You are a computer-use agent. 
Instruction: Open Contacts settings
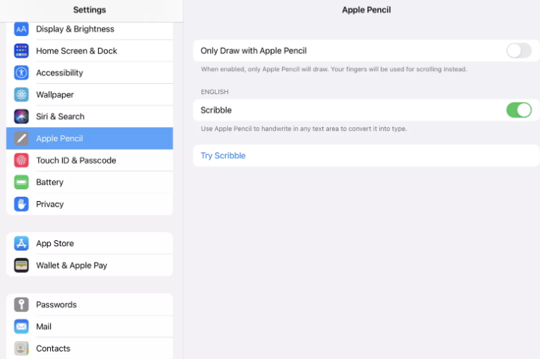pos(90,349)
